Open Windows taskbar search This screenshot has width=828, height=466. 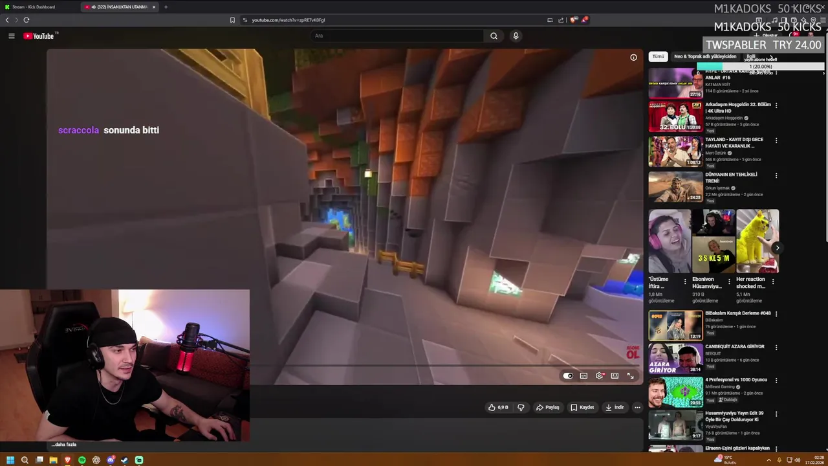(25, 460)
